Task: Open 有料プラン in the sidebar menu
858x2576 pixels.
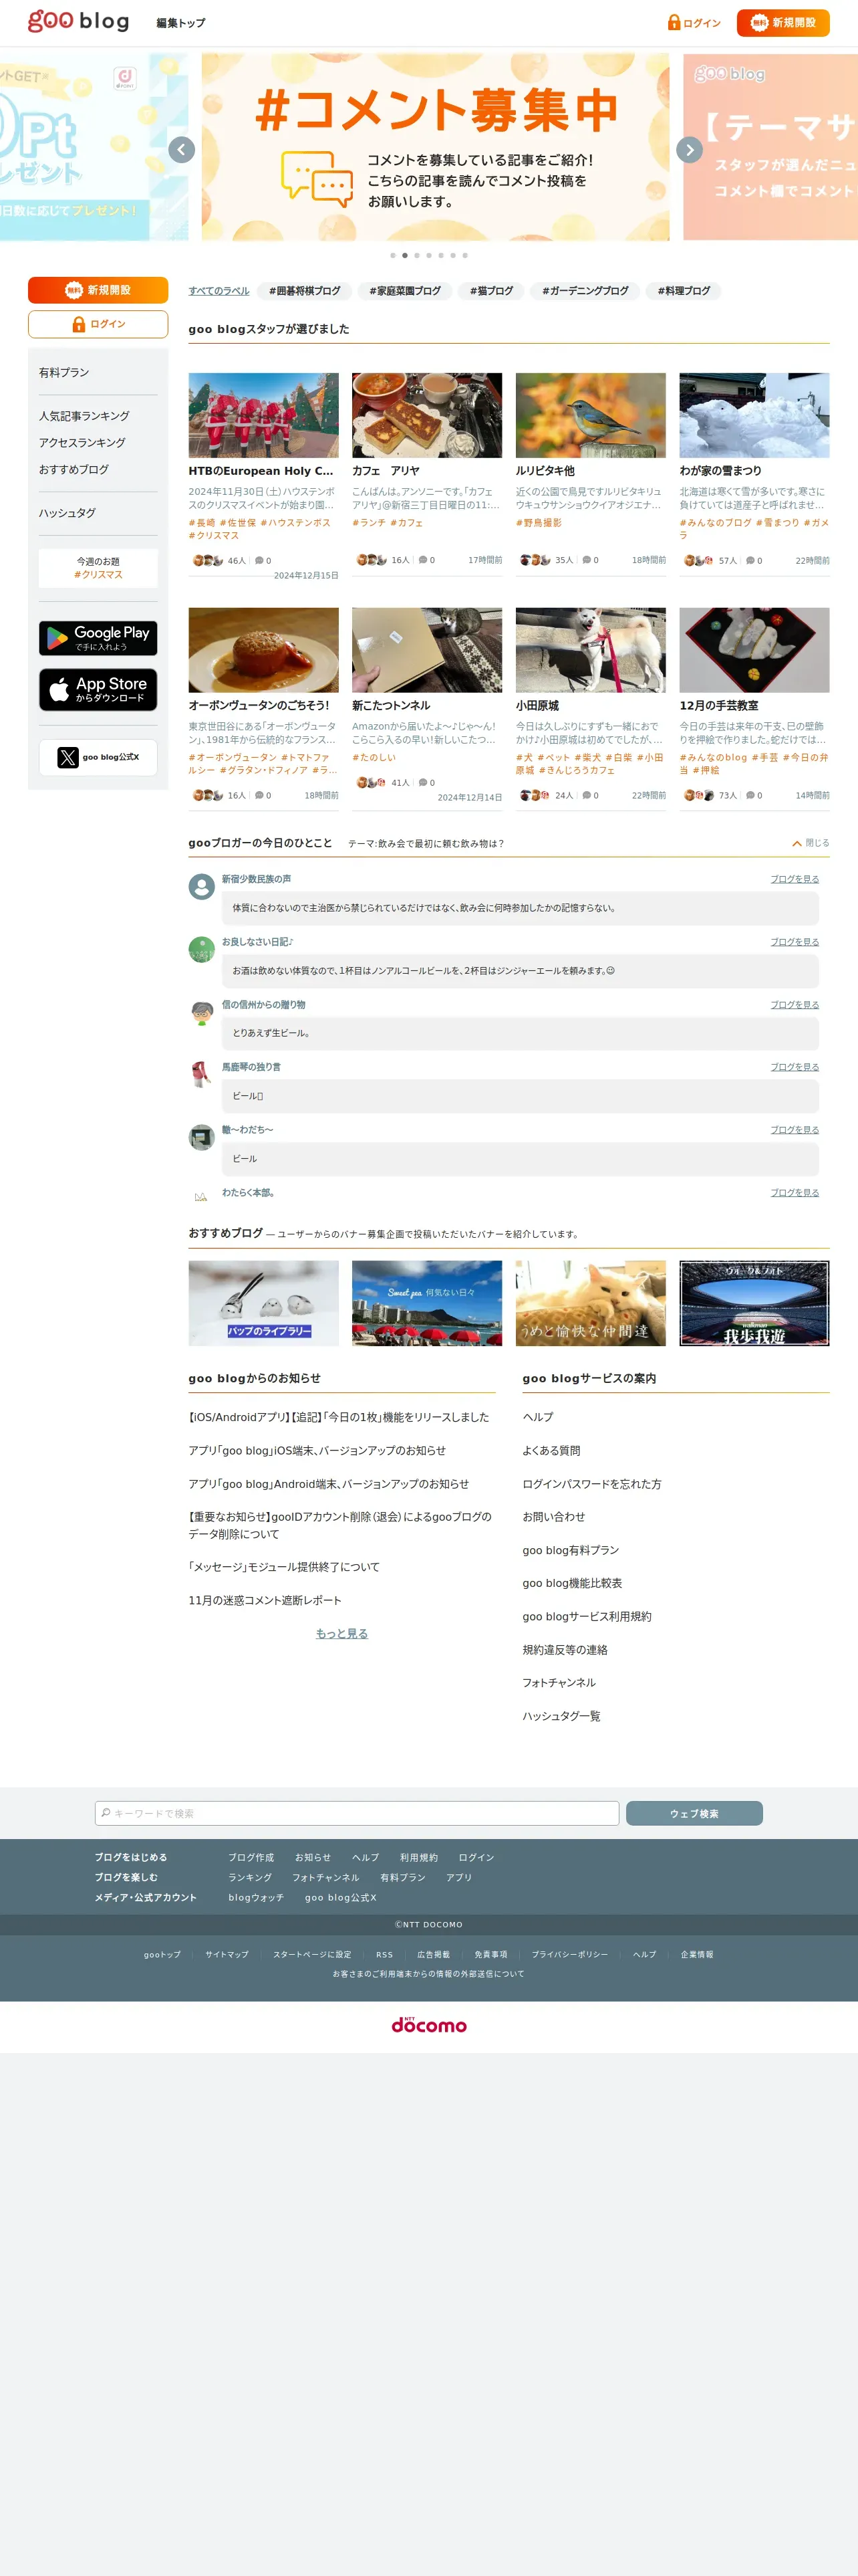Action: [64, 372]
